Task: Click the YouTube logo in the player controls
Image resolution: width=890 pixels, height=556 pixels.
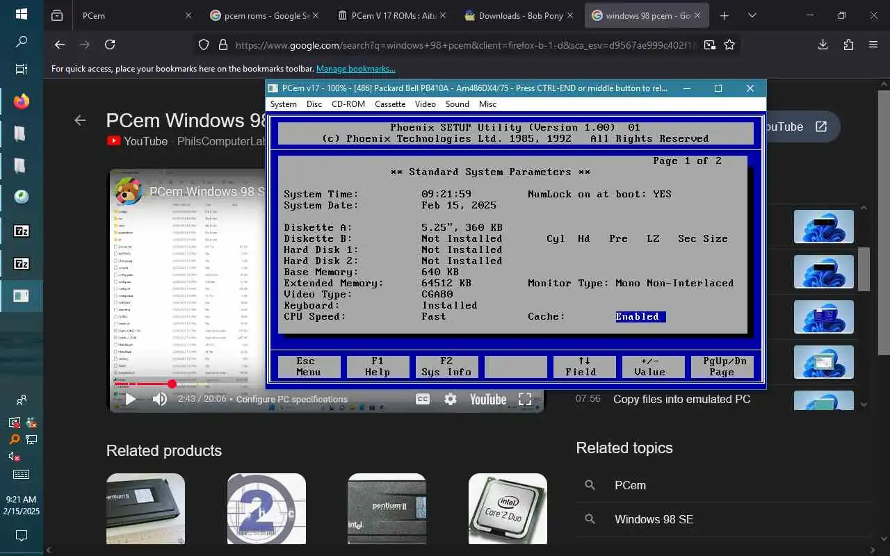Action: point(487,399)
